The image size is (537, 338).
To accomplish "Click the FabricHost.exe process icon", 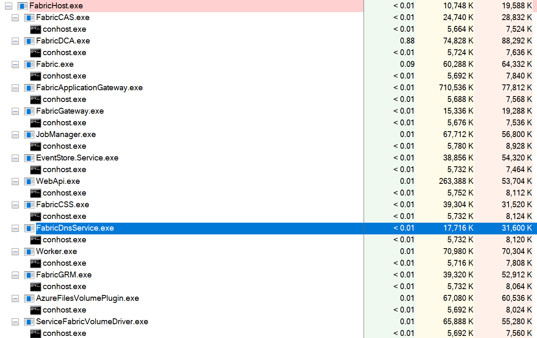I will [x=22, y=6].
